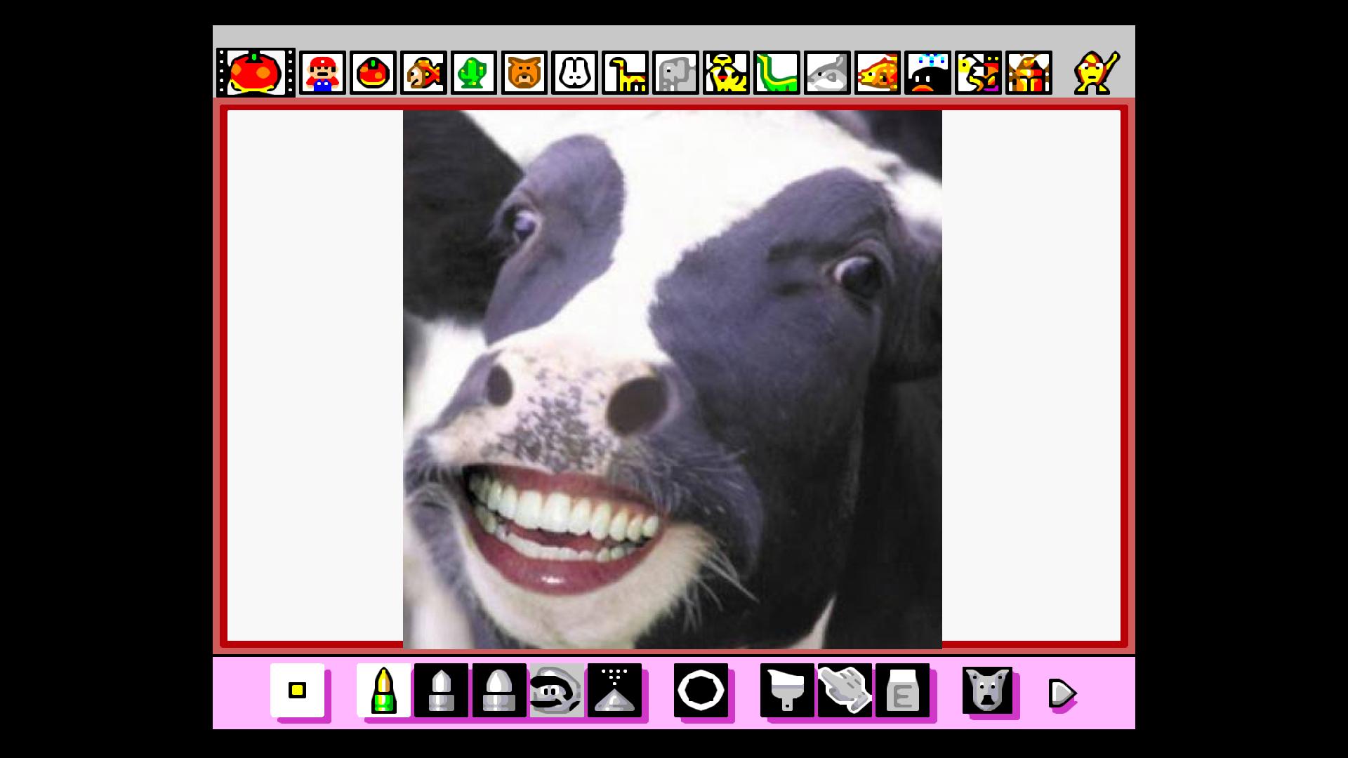Activate the pointing hand move tool
Screen dimensions: 1348x758
[845, 690]
